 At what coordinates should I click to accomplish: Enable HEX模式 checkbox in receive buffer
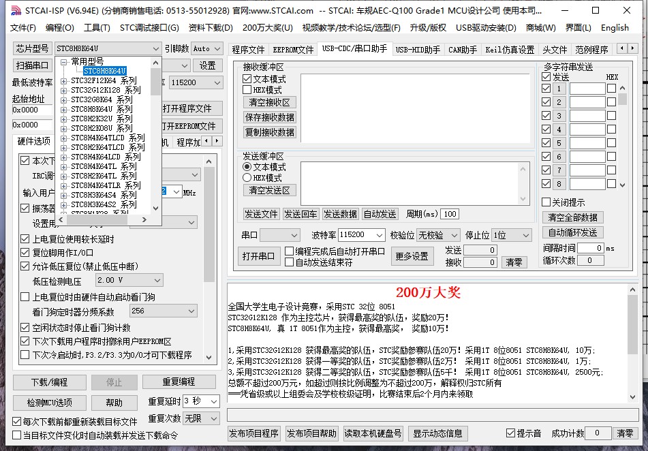247,90
